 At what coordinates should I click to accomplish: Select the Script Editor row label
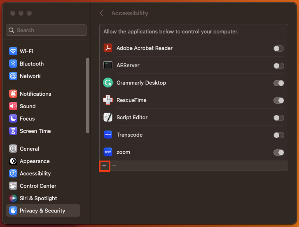132,117
